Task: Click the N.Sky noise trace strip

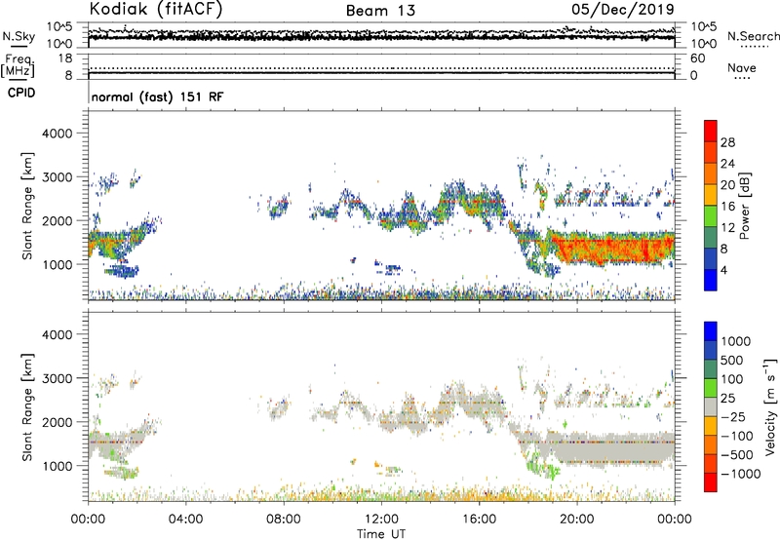Action: pyautogui.click(x=381, y=35)
